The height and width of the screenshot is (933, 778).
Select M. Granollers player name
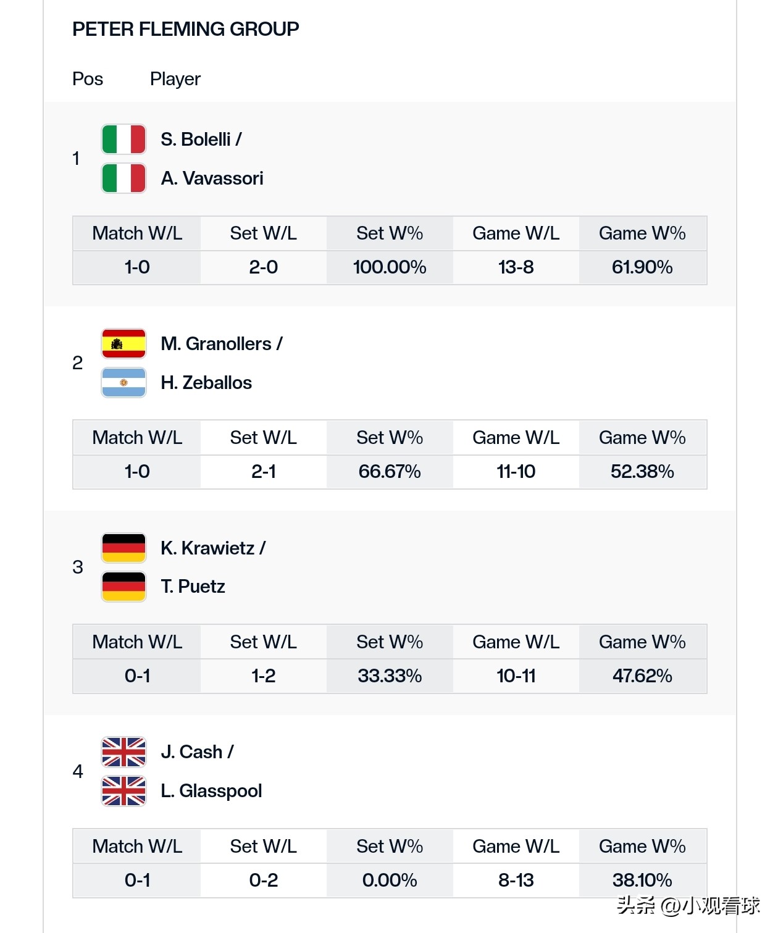point(216,344)
